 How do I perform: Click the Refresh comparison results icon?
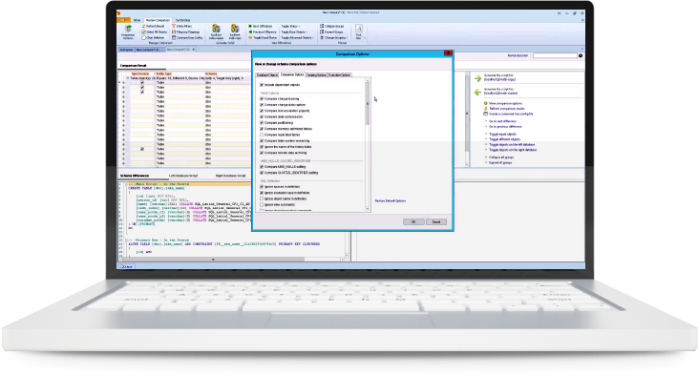point(486,109)
